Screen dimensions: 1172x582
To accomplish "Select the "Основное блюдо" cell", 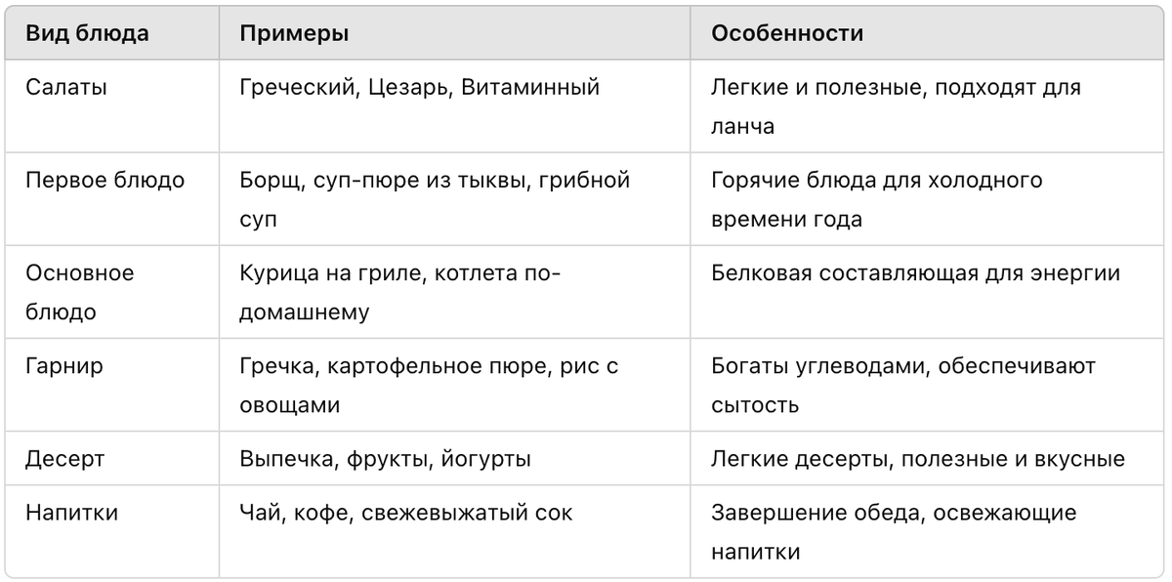I will [112, 292].
